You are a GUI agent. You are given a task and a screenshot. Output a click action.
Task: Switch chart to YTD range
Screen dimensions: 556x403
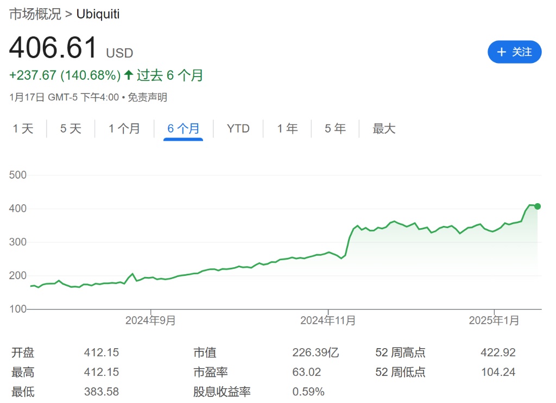pos(238,129)
